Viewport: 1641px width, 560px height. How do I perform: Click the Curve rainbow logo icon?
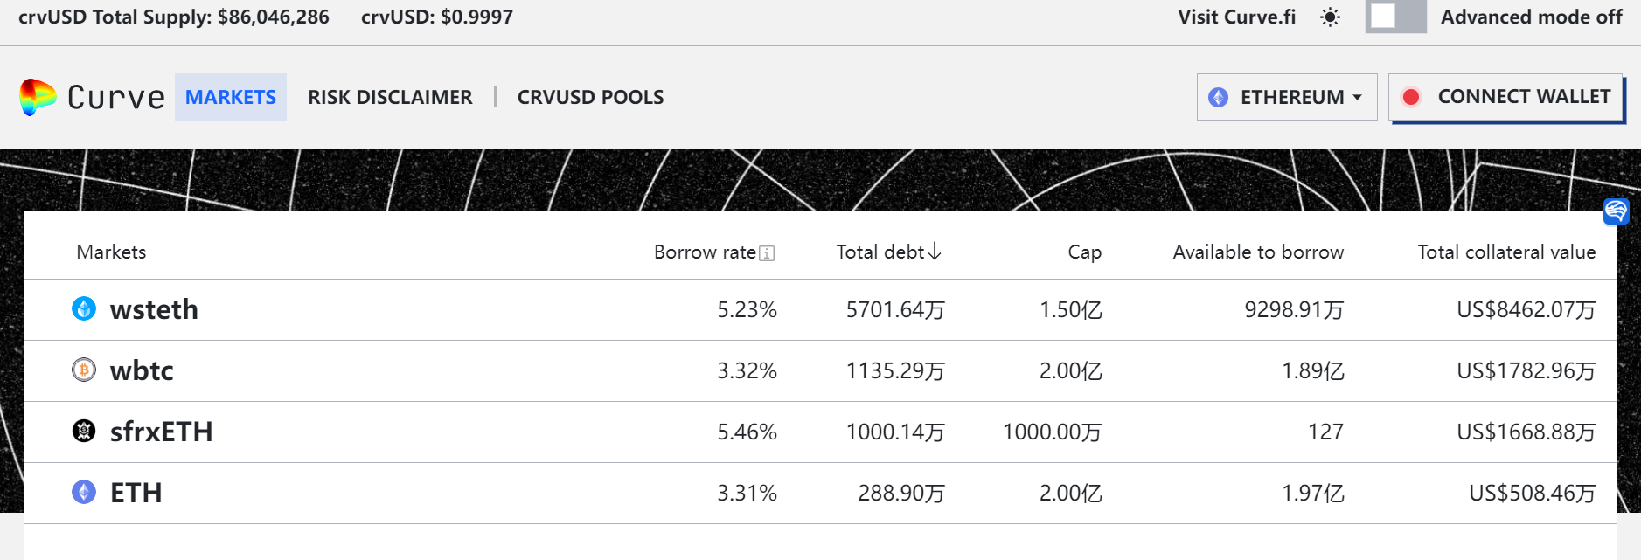[x=38, y=97]
